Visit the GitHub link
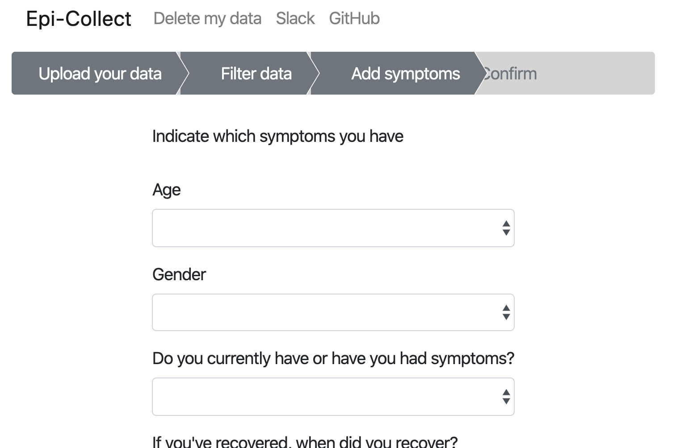Image resolution: width=680 pixels, height=448 pixels. pos(354,19)
